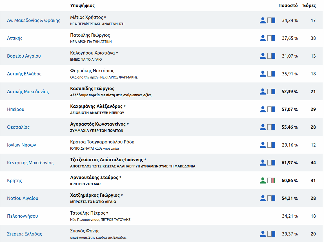Go to the Κεντρικής Μακεδονίας region page
Image resolution: width=324 pixels, height=242 pixels.
30,163
